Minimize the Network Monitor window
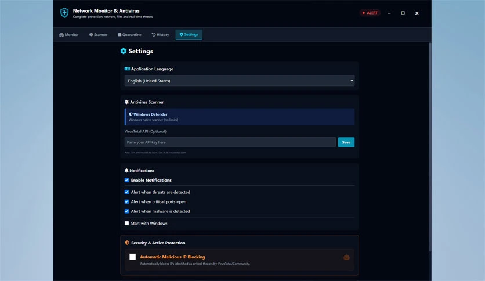Screen dimensions: 485x281 click(x=389, y=13)
